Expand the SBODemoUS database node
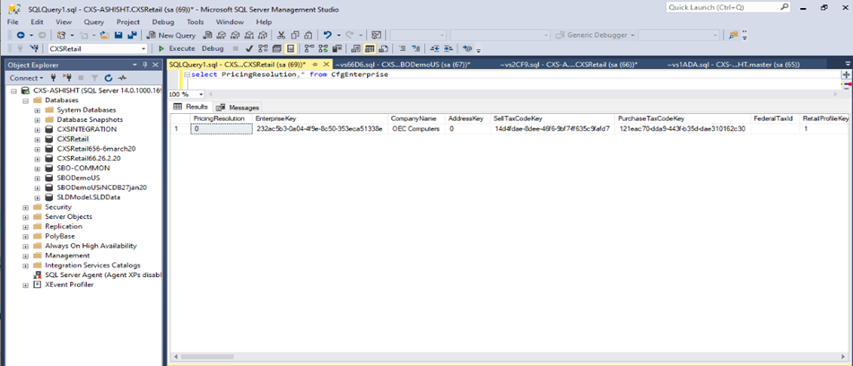Viewport: 853px width, 366px height. (x=38, y=178)
